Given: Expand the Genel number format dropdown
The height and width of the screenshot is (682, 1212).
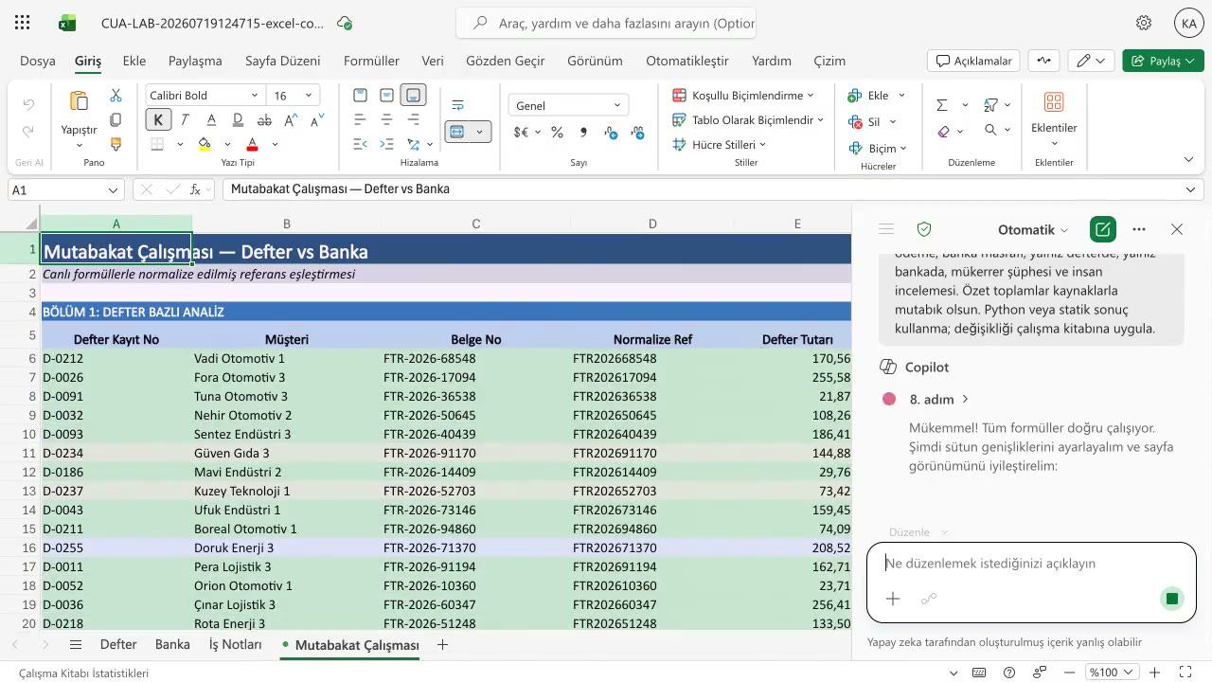Looking at the screenshot, I should (568, 106).
